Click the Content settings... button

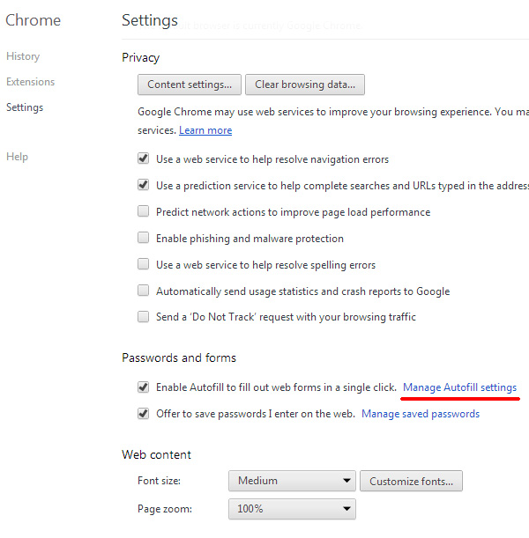click(x=190, y=85)
